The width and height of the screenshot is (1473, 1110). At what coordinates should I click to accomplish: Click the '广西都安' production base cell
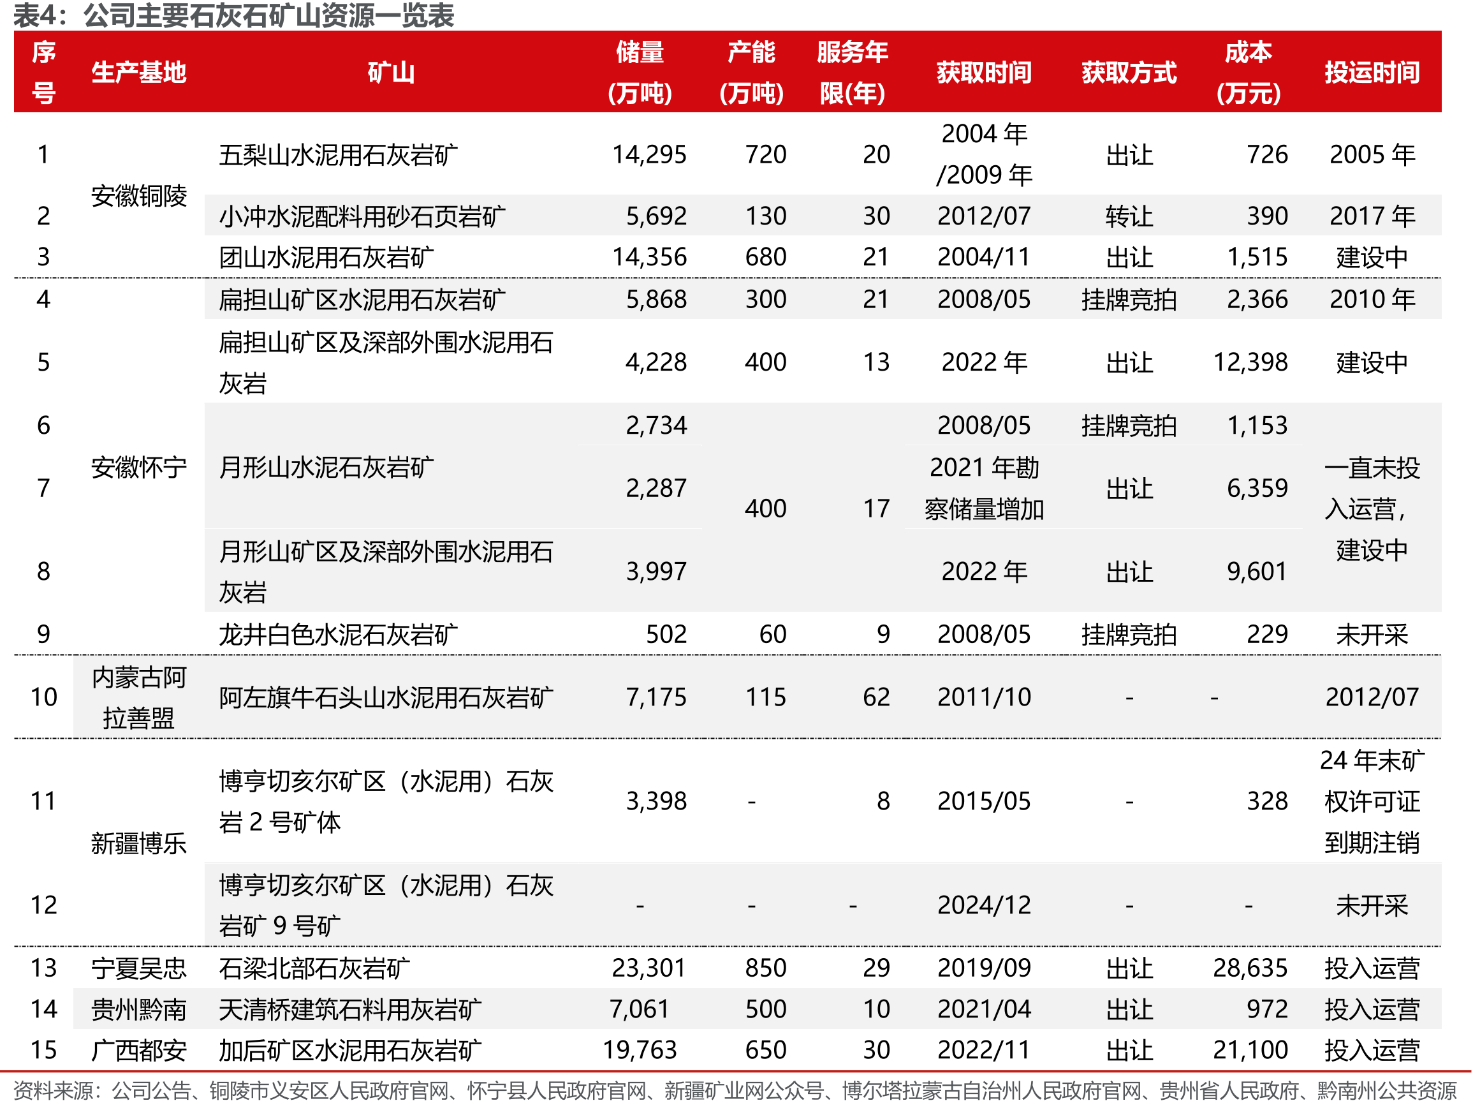point(138,1051)
